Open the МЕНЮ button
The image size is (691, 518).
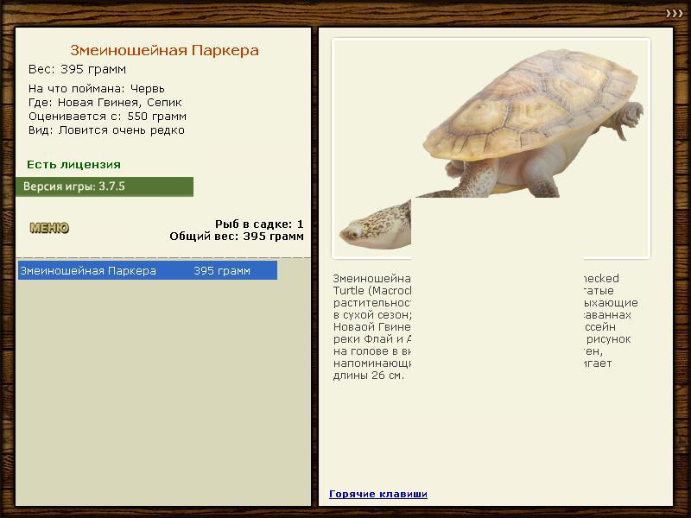pos(49,228)
